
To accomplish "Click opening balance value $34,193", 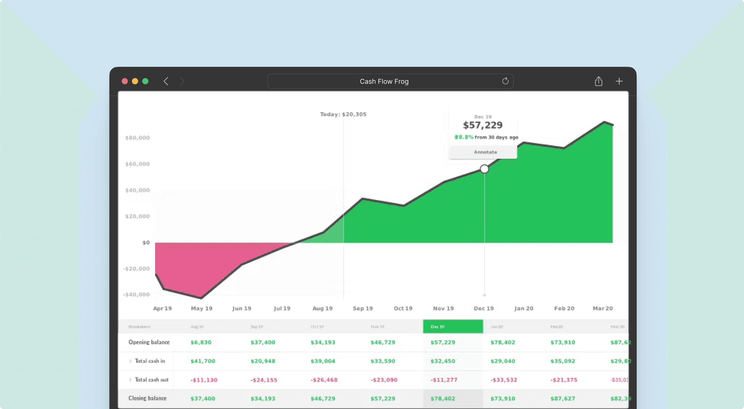I will [323, 342].
